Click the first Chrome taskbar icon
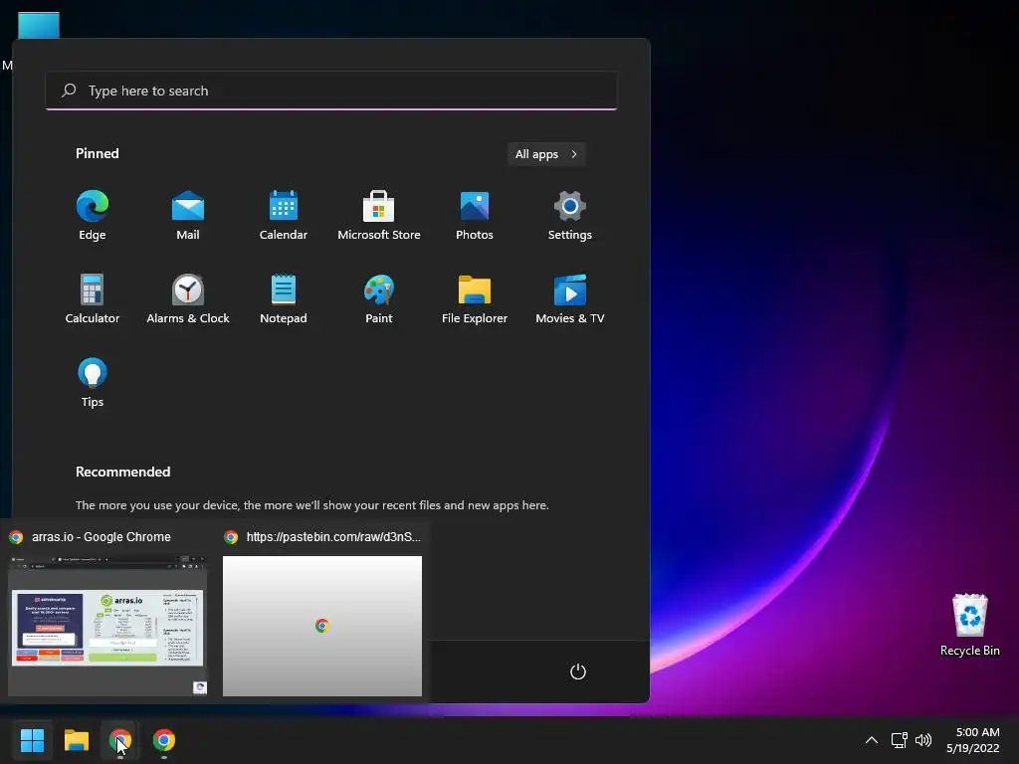This screenshot has height=764, width=1019. (120, 740)
